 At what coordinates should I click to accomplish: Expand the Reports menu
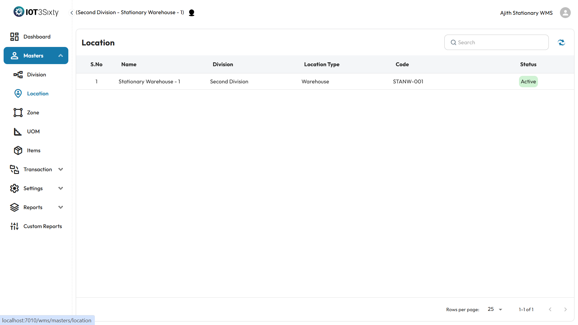(x=61, y=207)
